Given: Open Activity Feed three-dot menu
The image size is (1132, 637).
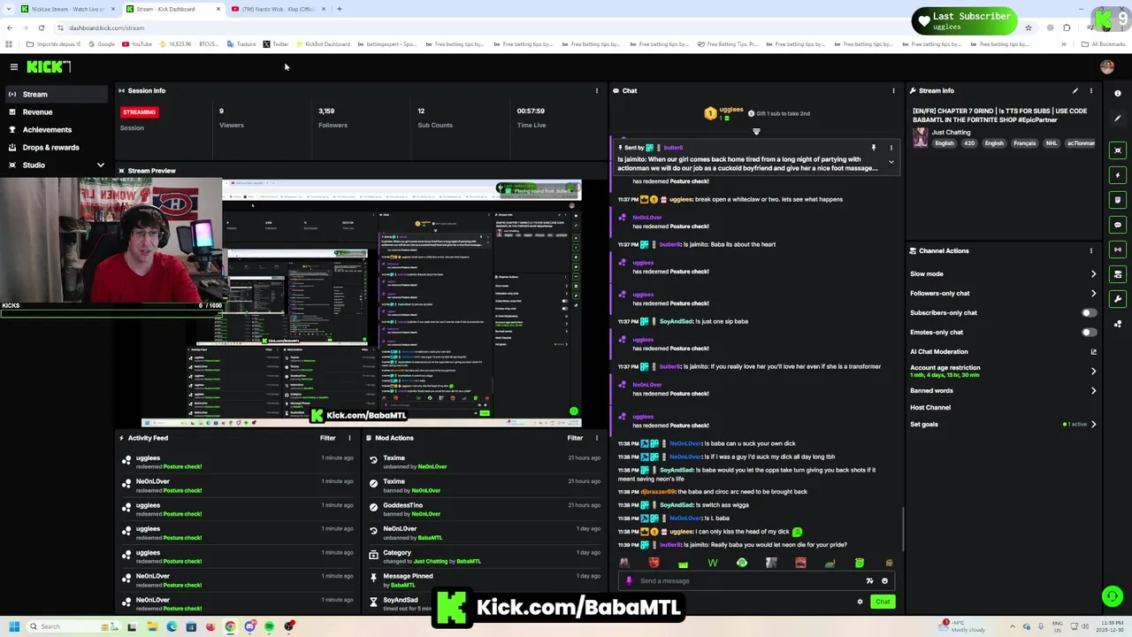Looking at the screenshot, I should 349,438.
